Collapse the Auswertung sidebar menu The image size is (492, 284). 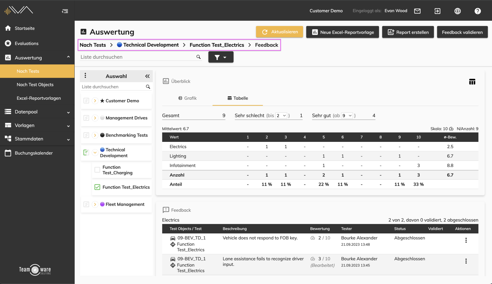pos(68,57)
